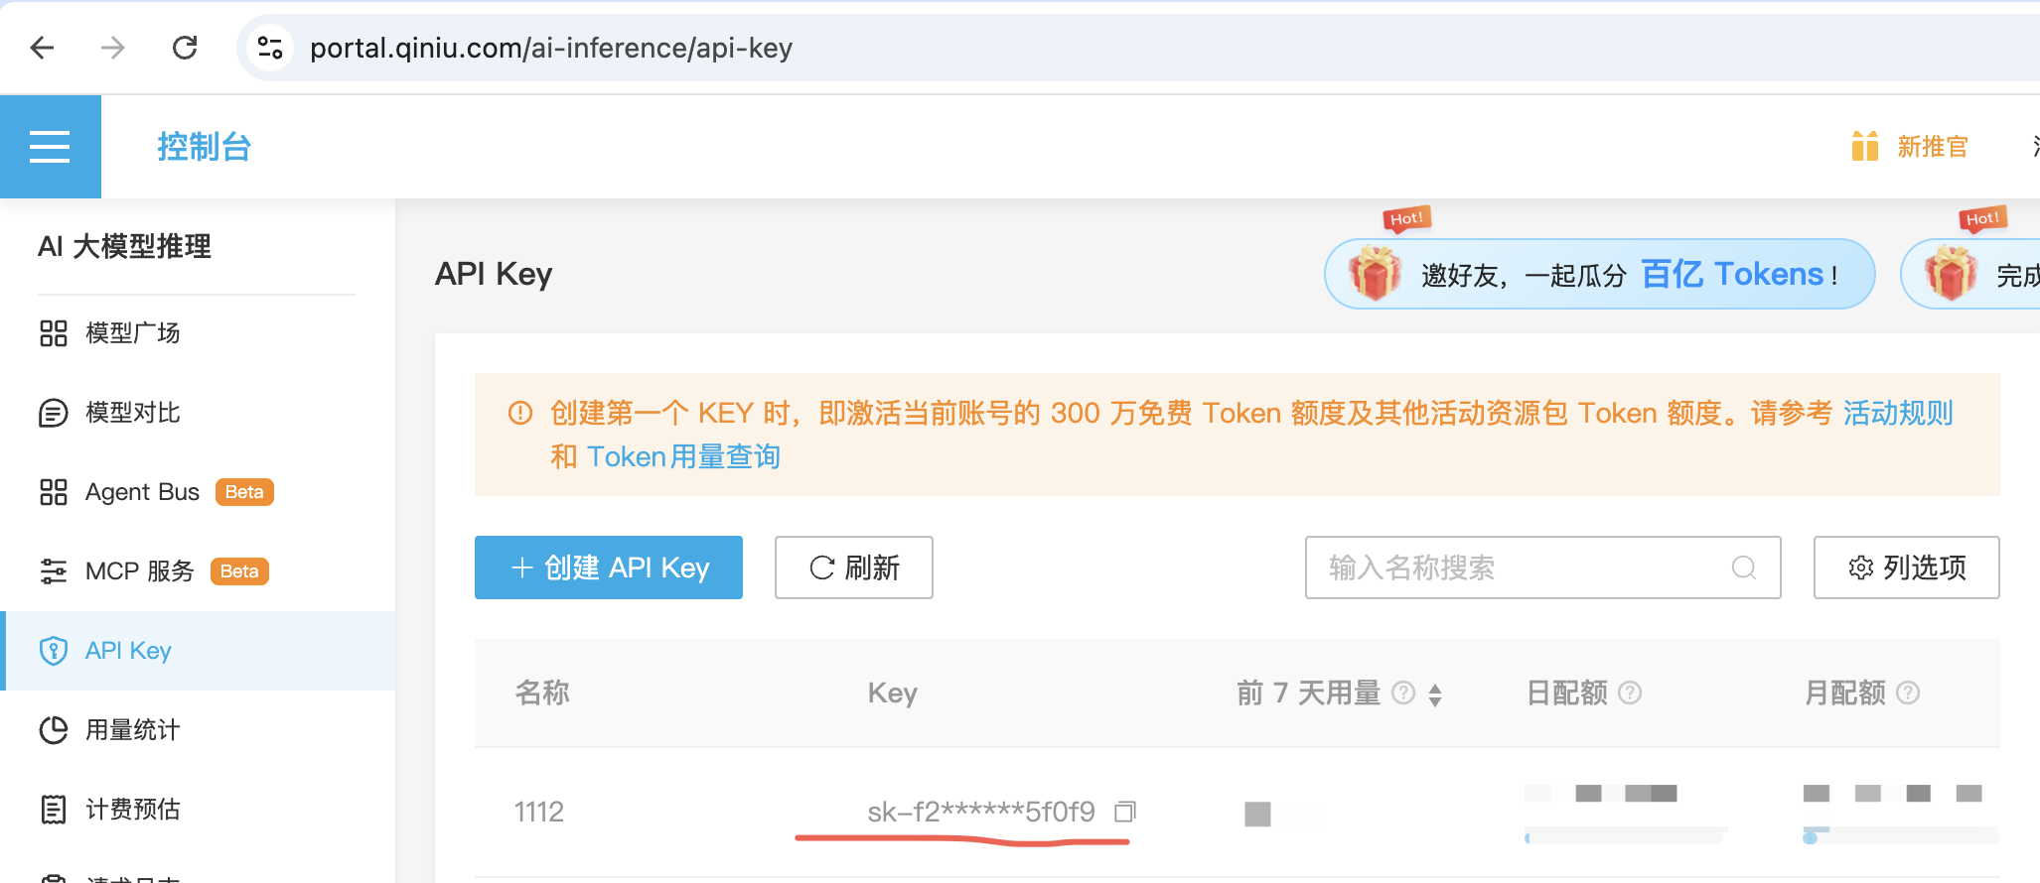Viewport: 2040px width, 883px height.
Task: Click the hamburger menu icon
Action: click(x=50, y=147)
